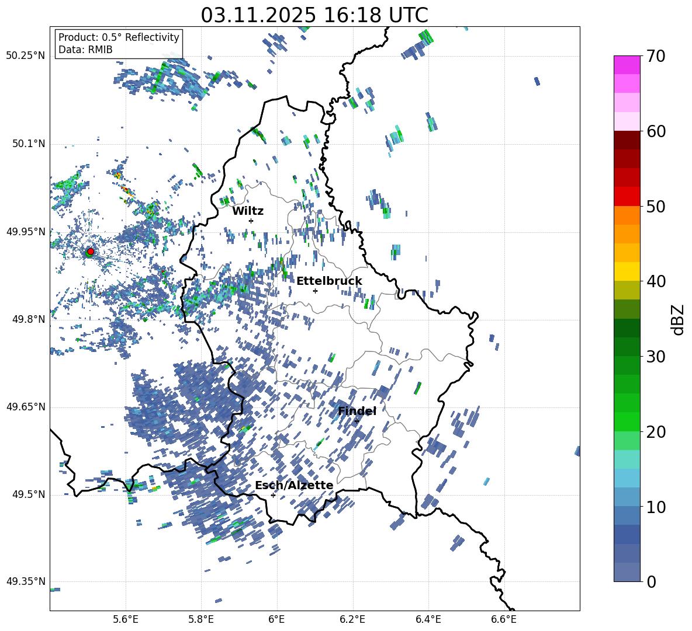Pick the yellow colorbar segment near 40 dBZ
Viewport: 692px width, 631px height.
click(x=627, y=271)
